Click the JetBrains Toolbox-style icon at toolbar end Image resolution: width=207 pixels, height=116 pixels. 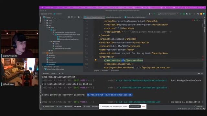coord(204,14)
